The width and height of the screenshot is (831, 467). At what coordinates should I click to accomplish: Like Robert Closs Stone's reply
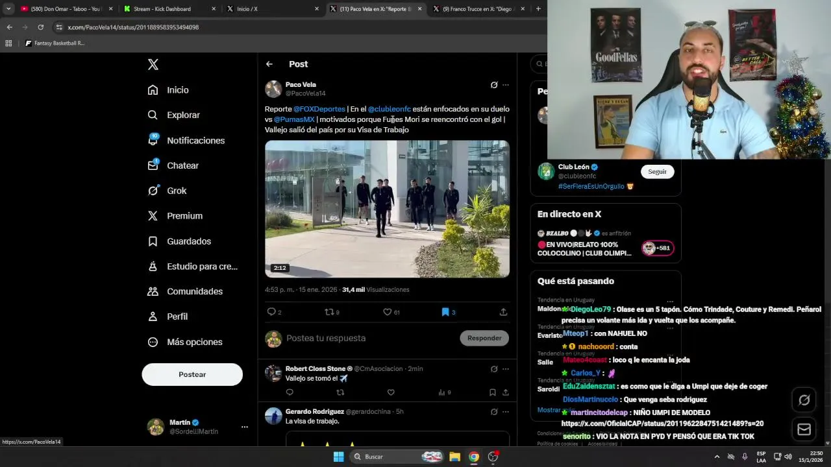pos(391,392)
